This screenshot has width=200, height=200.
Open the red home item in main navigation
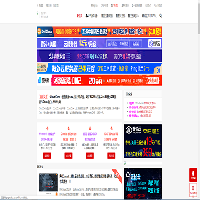79,16
